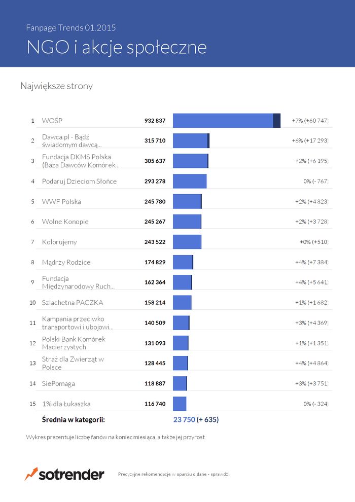Click the category average value 23 750
The height and width of the screenshot is (502, 355).
pyautogui.click(x=184, y=419)
